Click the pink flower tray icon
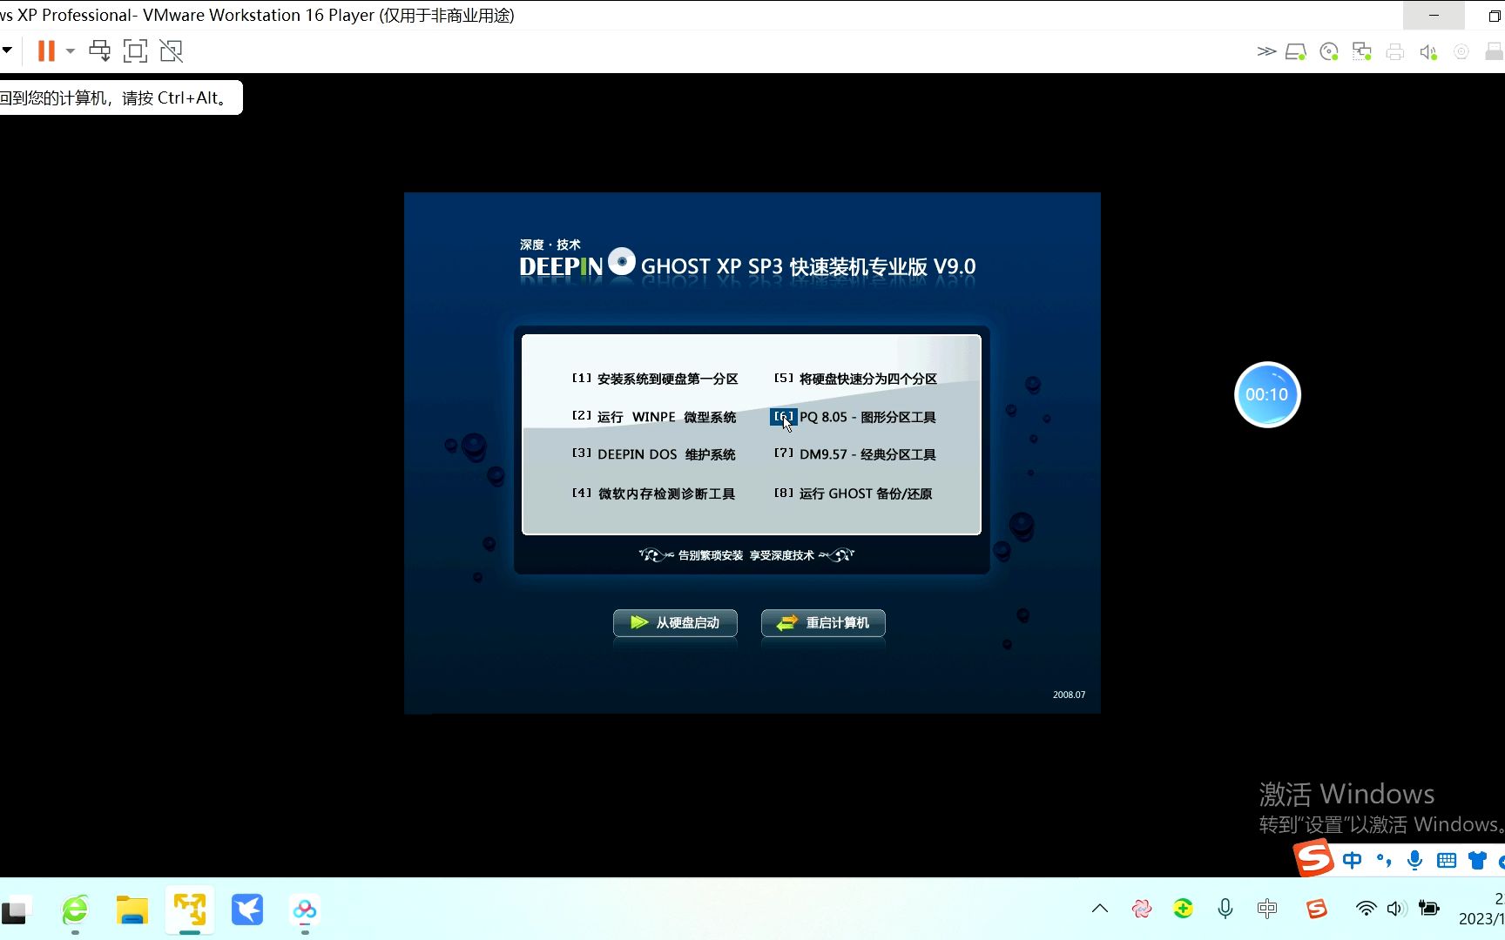The width and height of the screenshot is (1505, 940). [x=1142, y=909]
